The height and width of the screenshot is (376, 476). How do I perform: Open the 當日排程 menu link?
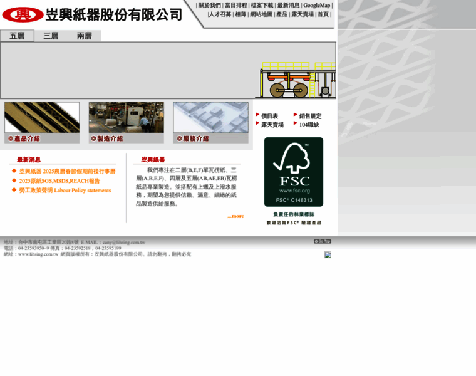[235, 6]
